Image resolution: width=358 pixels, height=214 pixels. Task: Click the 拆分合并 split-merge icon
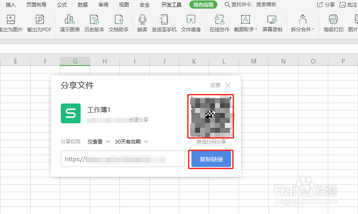[x=303, y=19]
